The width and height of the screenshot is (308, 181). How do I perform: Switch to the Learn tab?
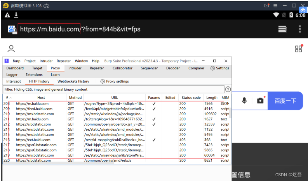click(55, 75)
